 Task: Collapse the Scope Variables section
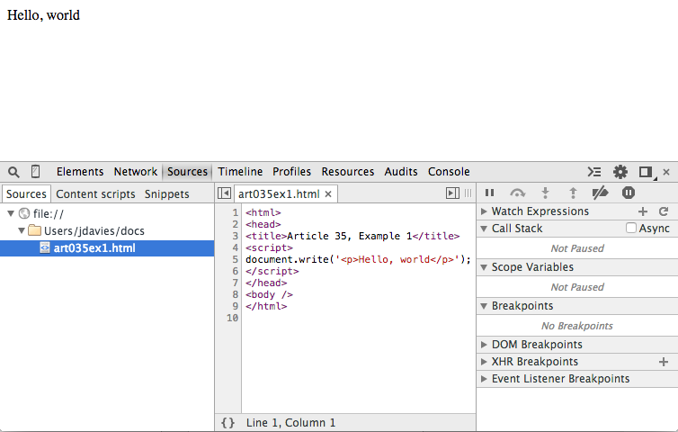pos(485,267)
